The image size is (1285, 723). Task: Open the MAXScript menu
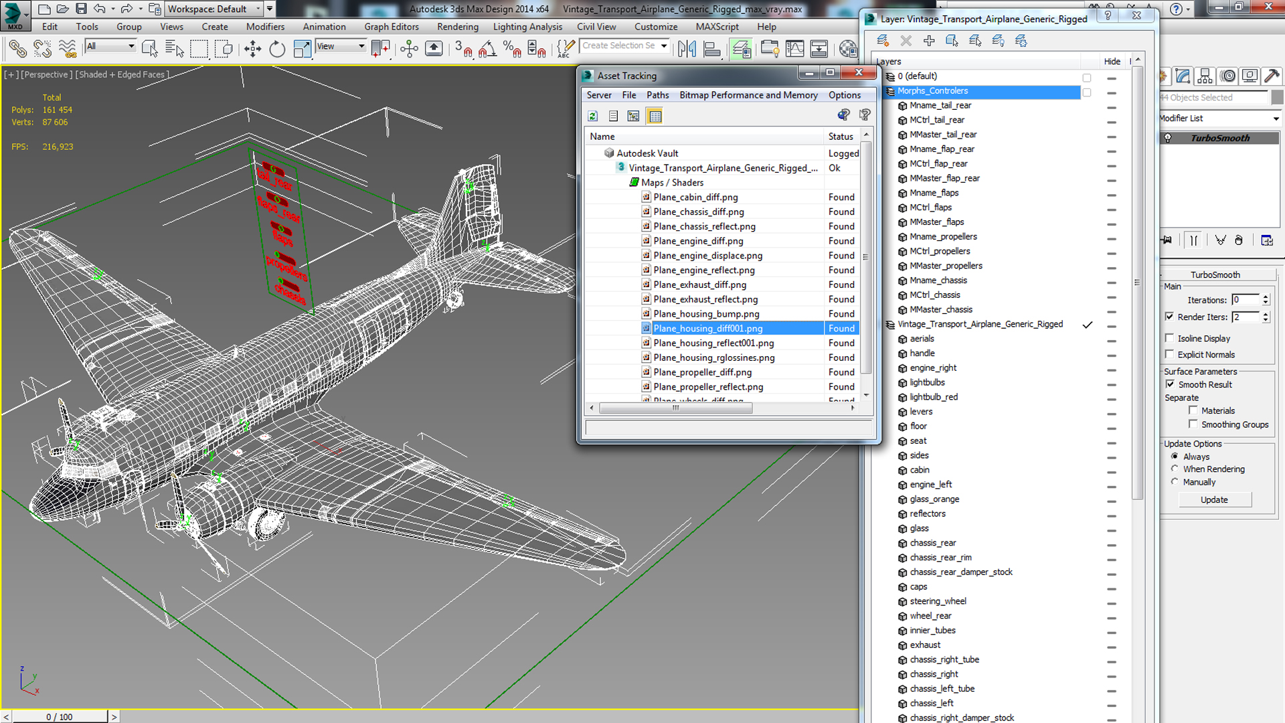717,27
